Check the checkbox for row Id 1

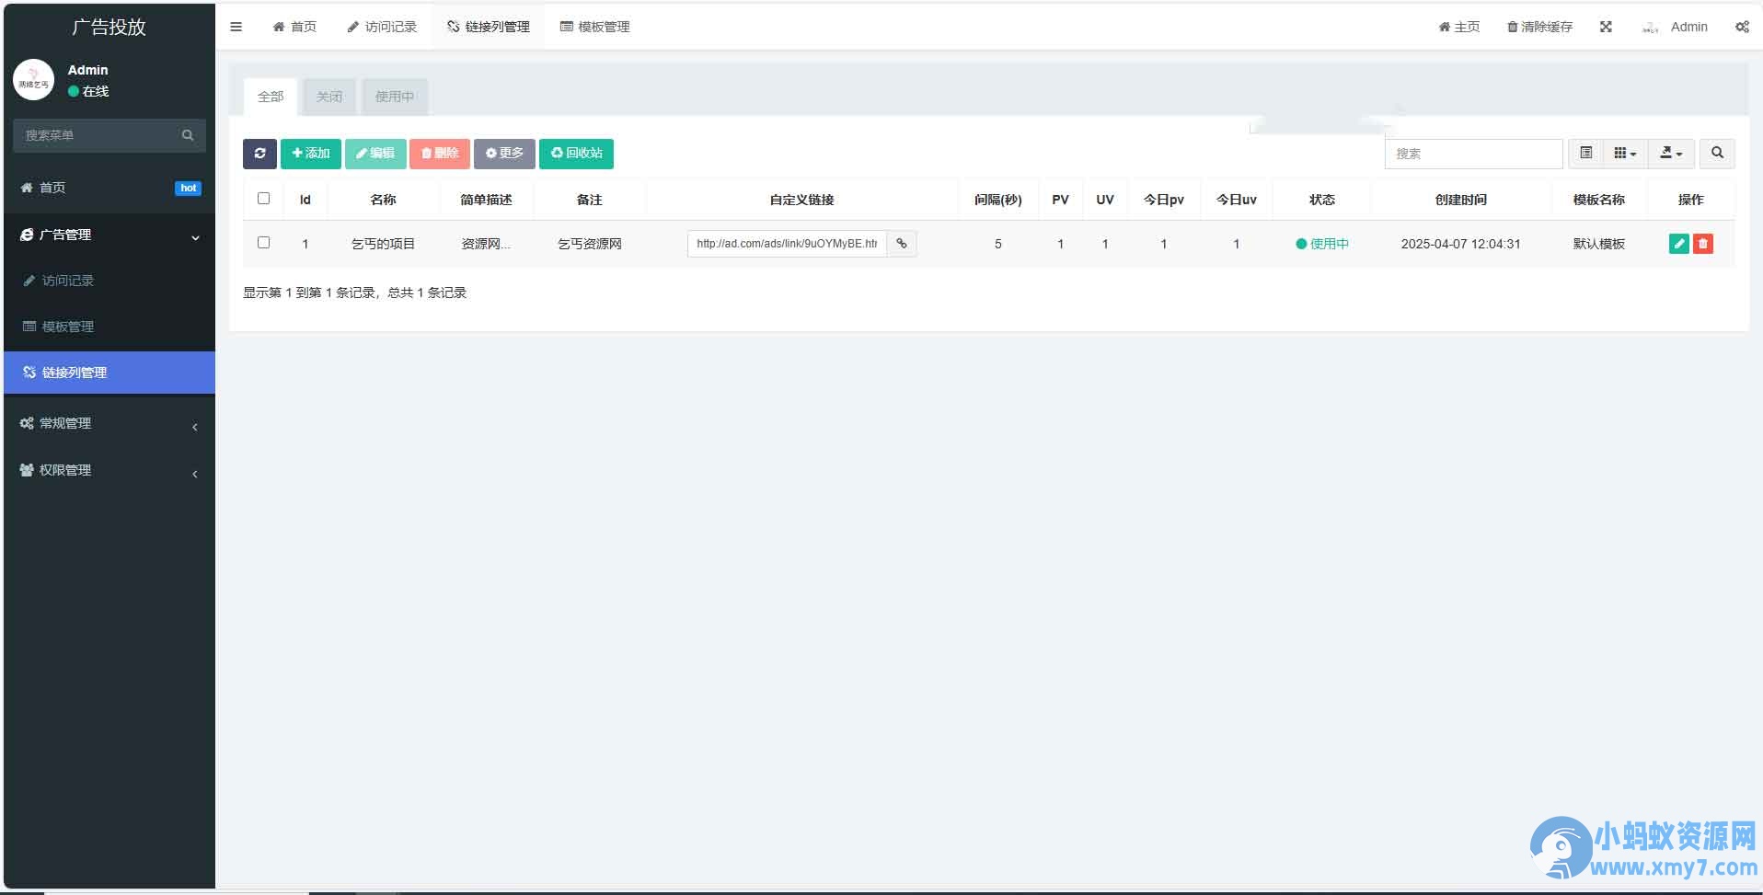[264, 243]
